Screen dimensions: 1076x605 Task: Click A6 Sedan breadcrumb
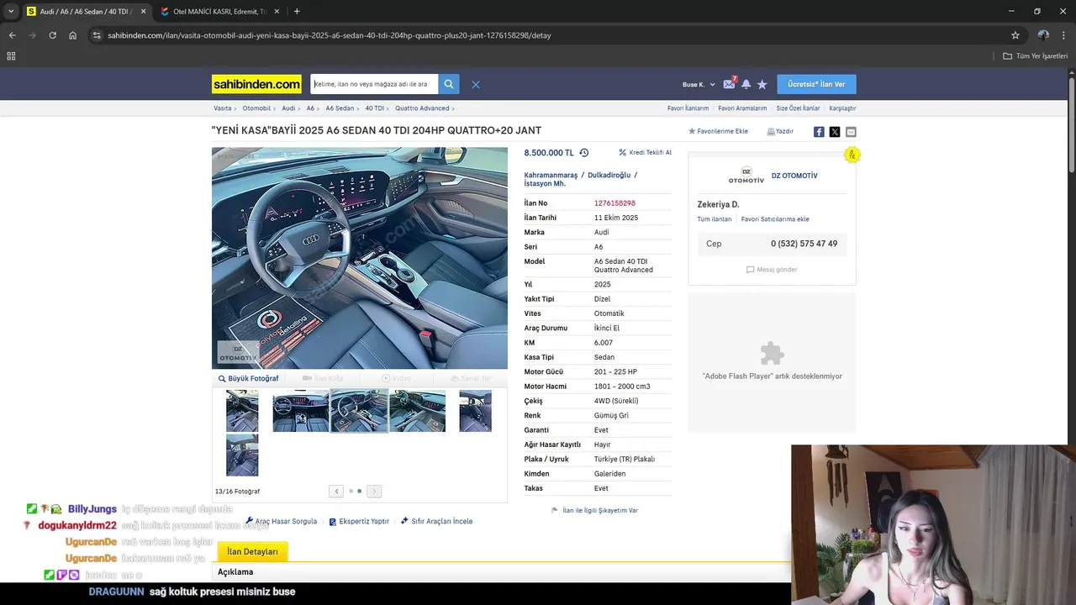tap(340, 108)
